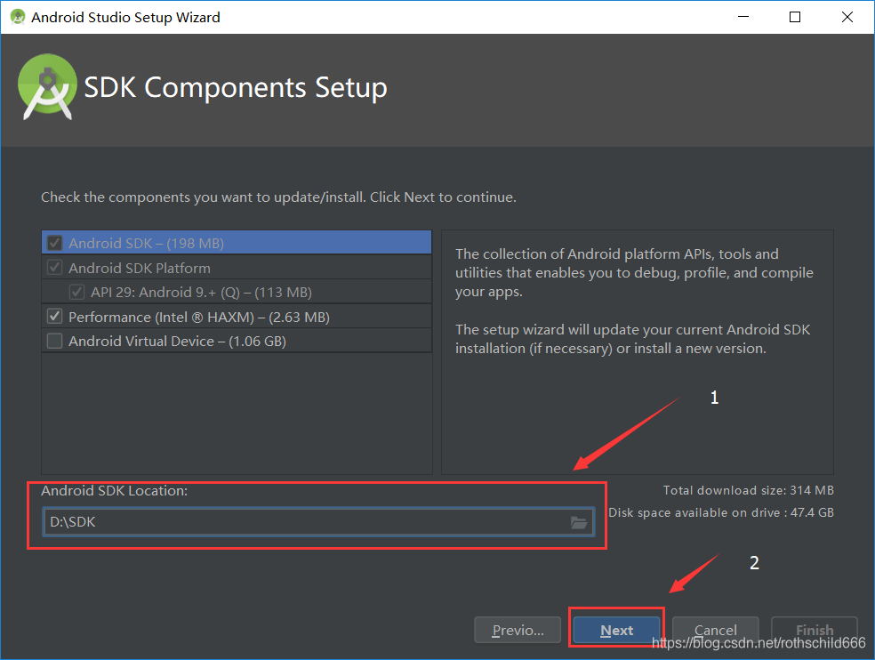875x660 pixels.
Task: Focus the Android SDK Location path field
Action: coord(302,522)
